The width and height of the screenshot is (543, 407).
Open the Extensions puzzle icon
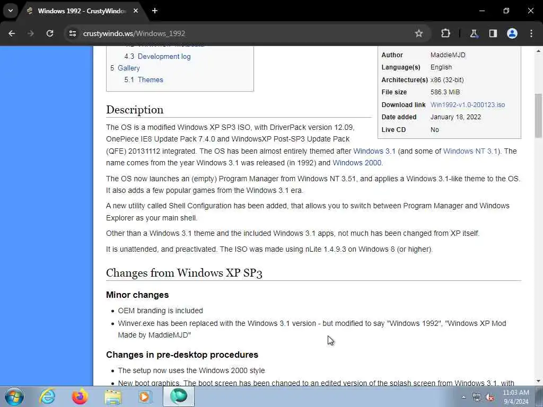(x=445, y=33)
